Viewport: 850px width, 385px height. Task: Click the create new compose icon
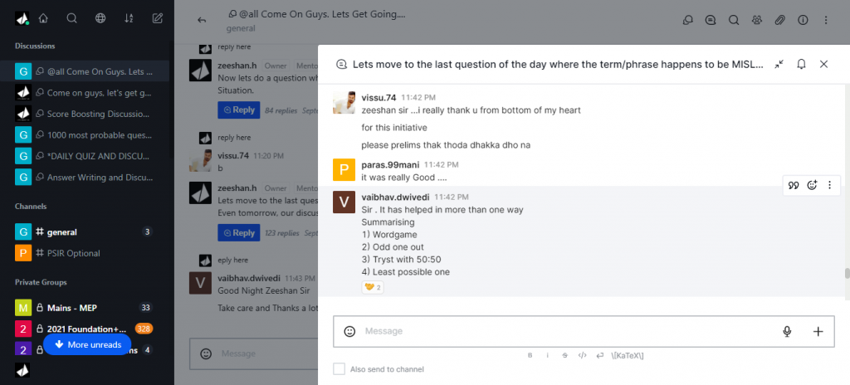[x=158, y=18]
